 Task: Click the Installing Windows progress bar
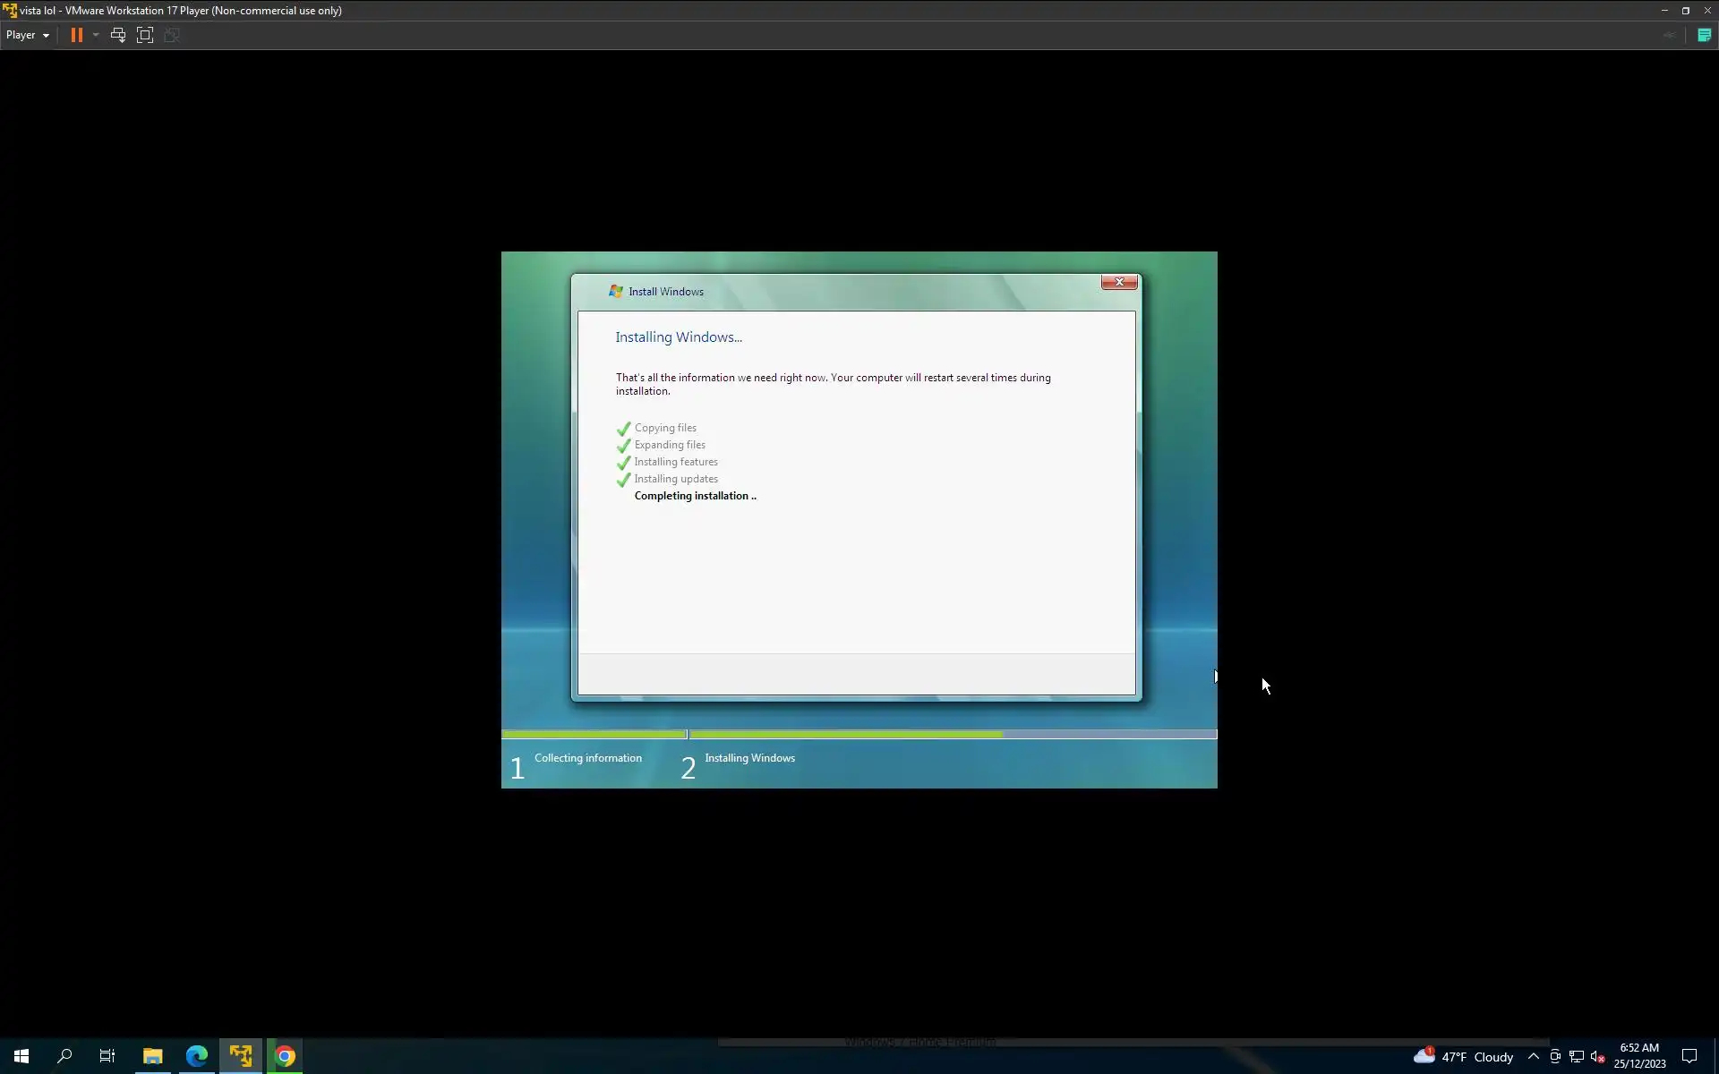click(x=952, y=734)
